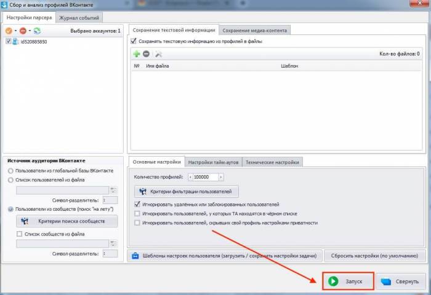Screen dimensions: 431x295
Task: Click the file settings tools icon
Action: pos(158,54)
